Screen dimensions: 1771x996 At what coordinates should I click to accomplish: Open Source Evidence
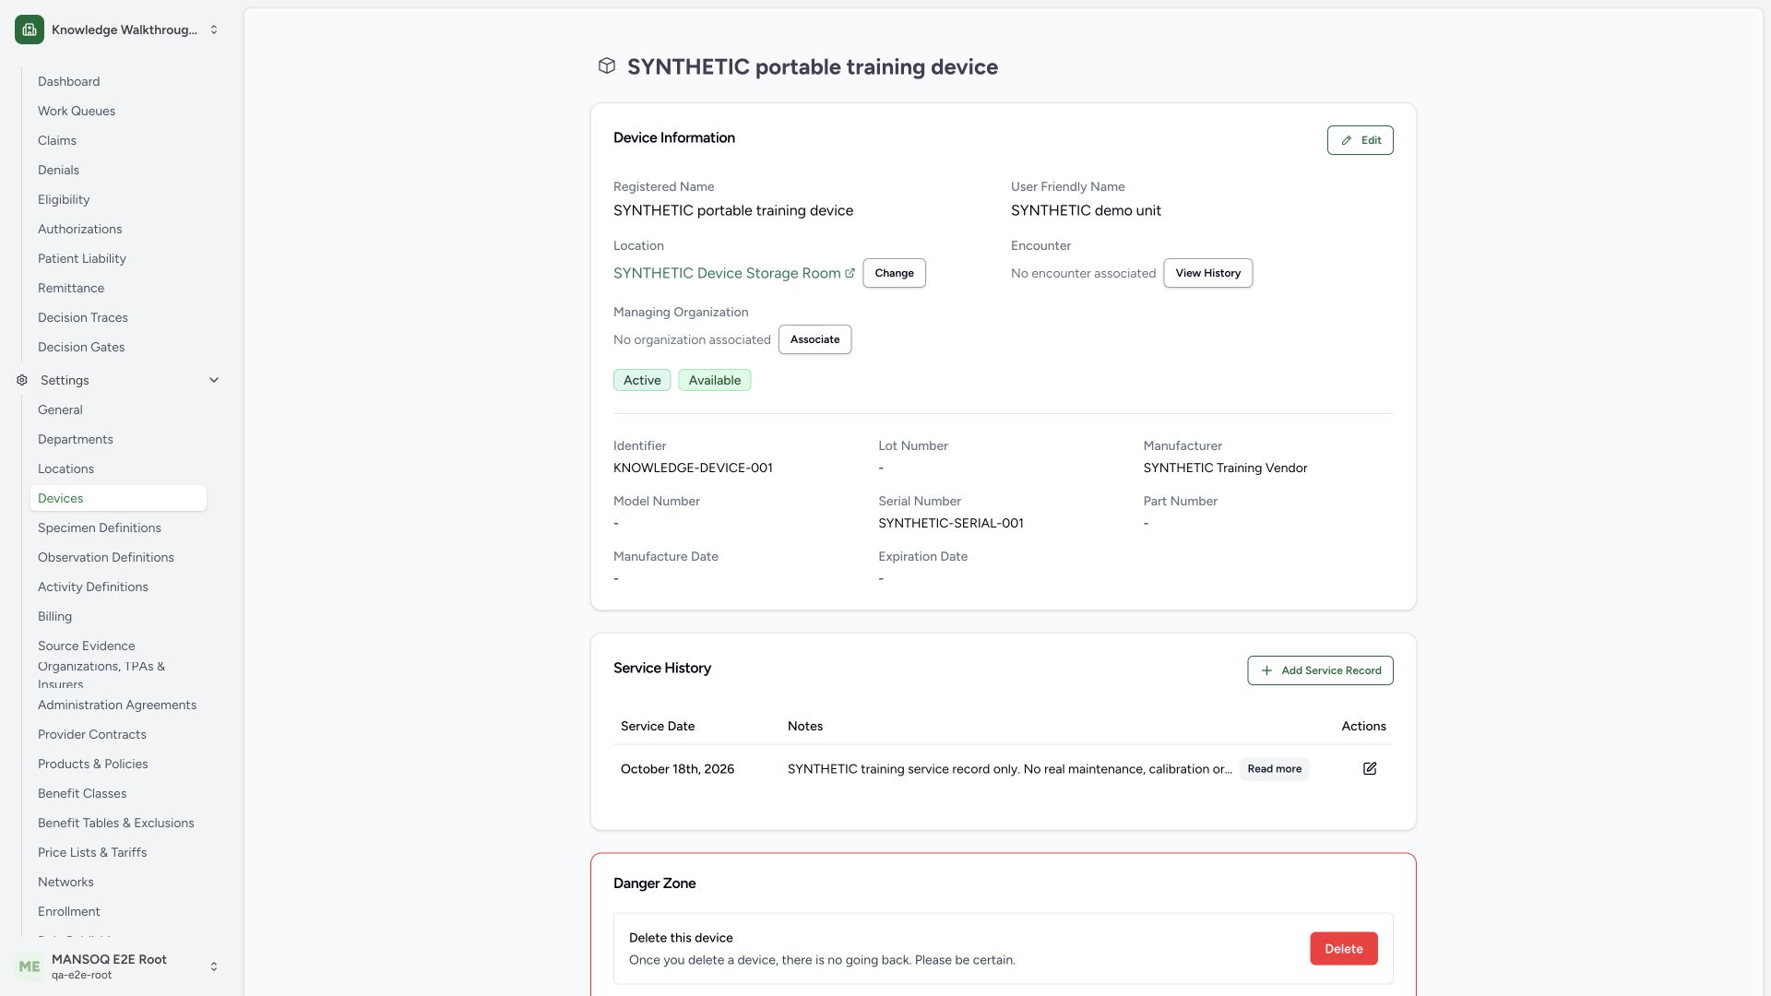point(87,646)
